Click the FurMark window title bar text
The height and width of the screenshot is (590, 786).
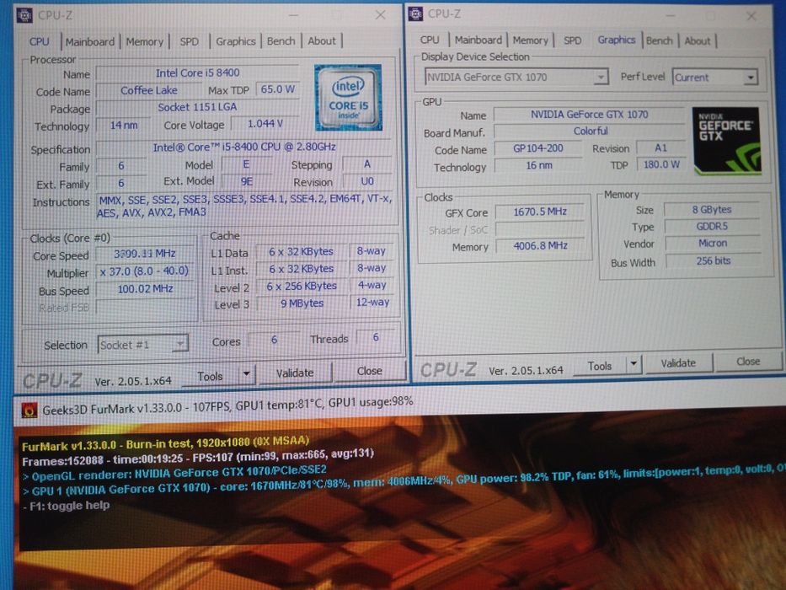[227, 406]
